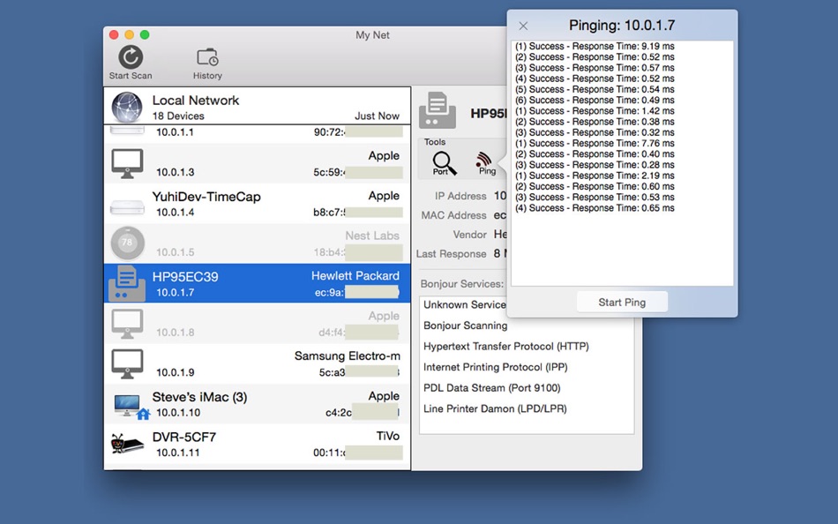
Task: Select the 10.0.1.1 device row
Action: pyautogui.click(x=257, y=132)
